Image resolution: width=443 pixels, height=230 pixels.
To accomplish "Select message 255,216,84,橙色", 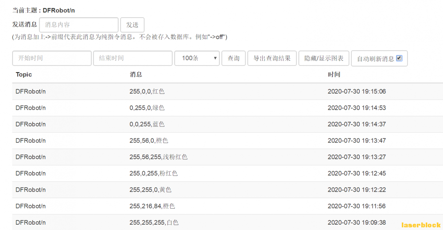I will [x=152, y=206].
